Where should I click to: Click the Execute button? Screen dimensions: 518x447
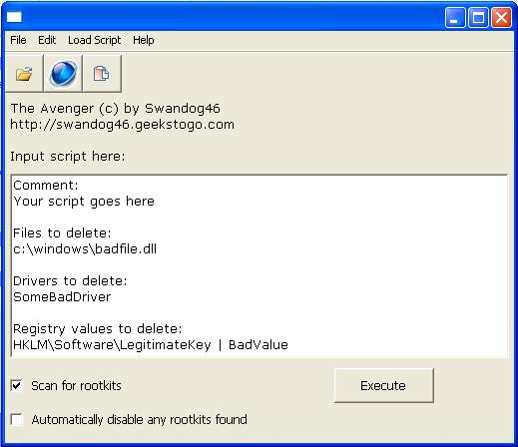[384, 385]
